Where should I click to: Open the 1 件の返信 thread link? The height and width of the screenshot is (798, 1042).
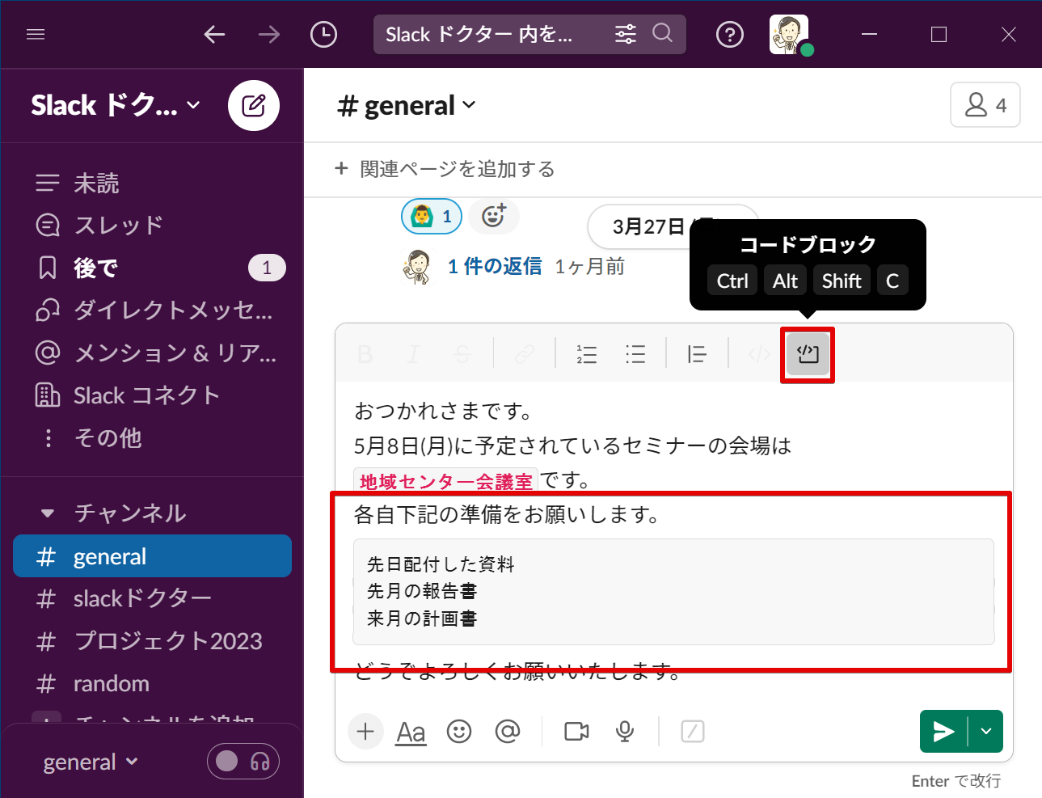click(494, 266)
